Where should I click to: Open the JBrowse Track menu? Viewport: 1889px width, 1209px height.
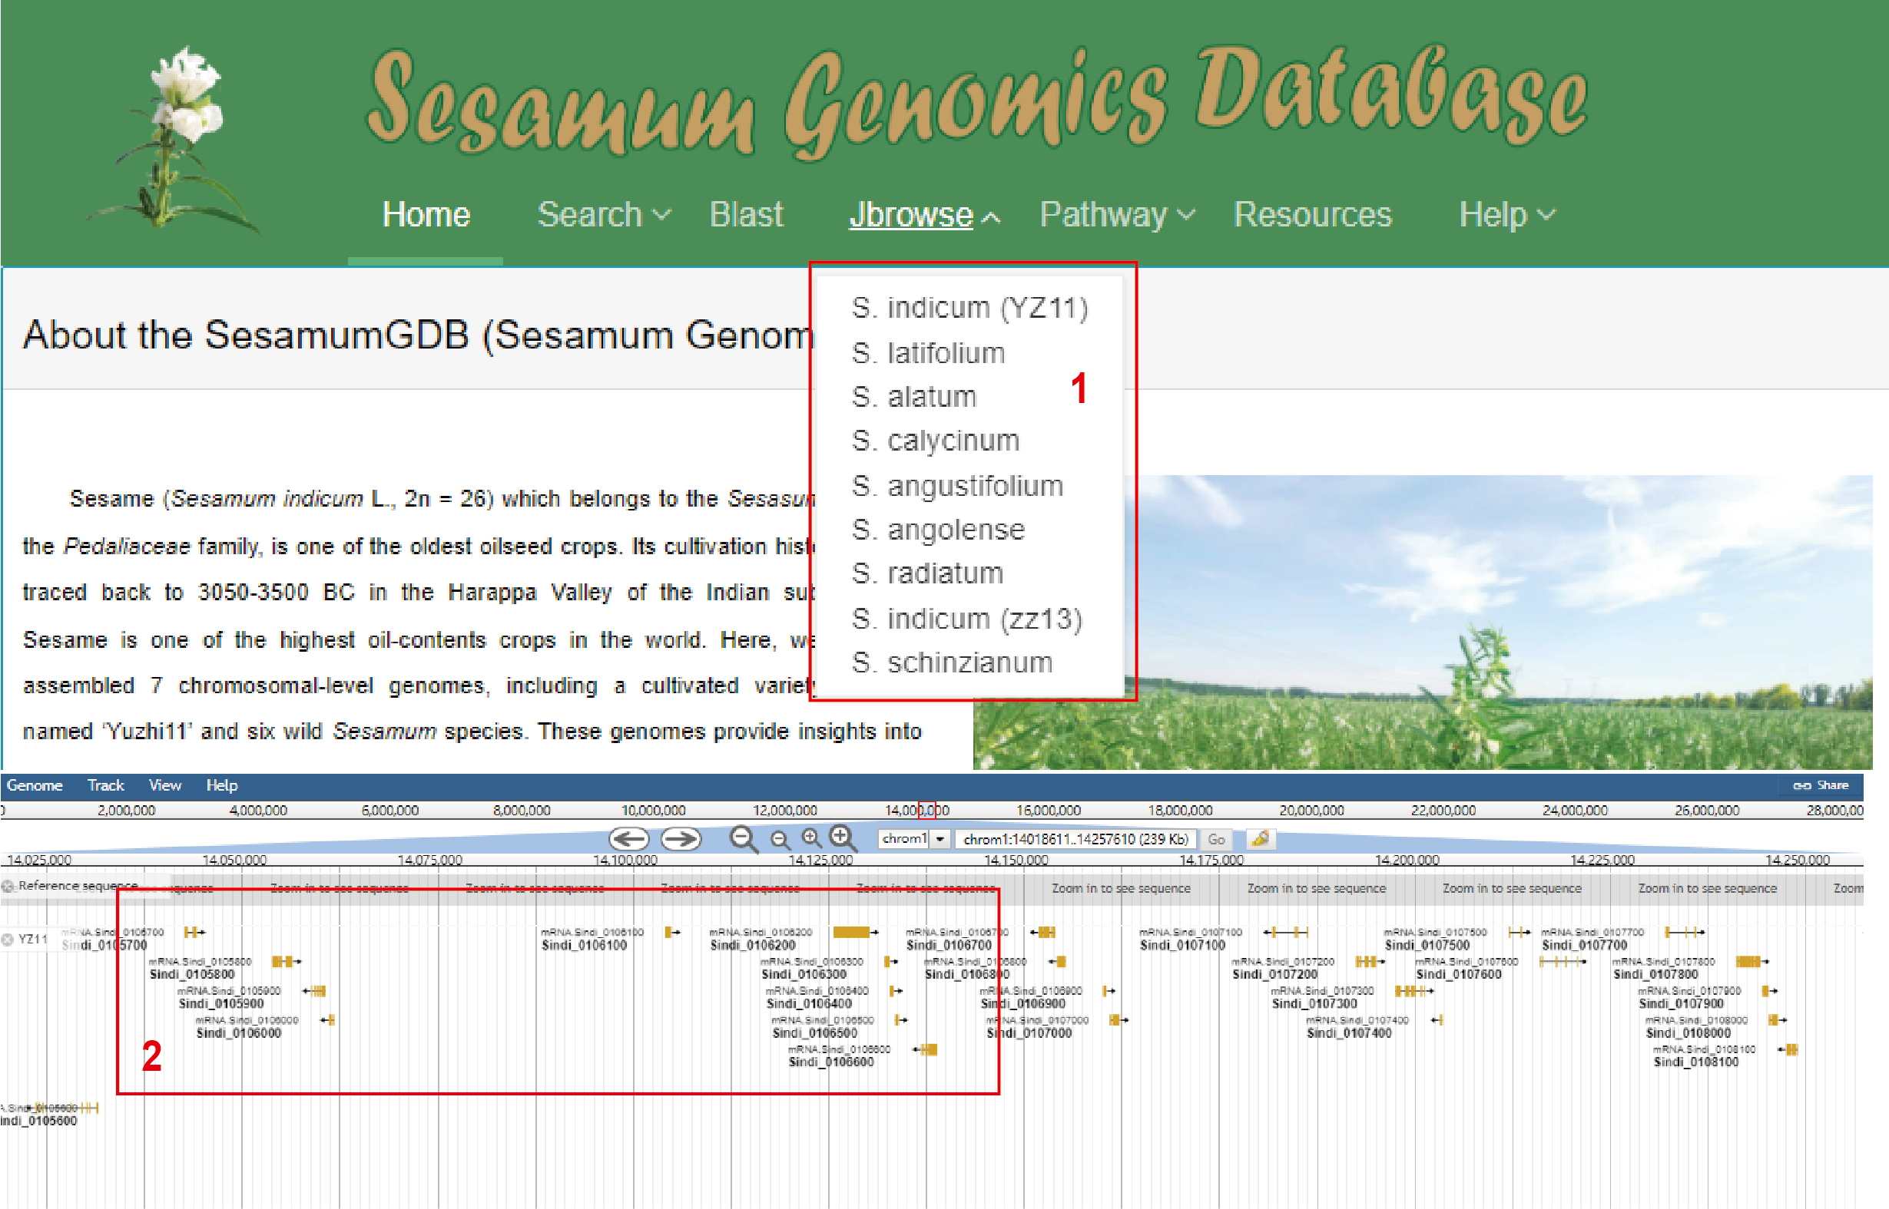(106, 785)
